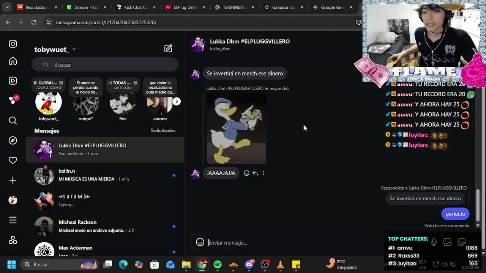The width and height of the screenshot is (486, 273).
Task: Open the browser tab search dropdown
Action: 7,7
